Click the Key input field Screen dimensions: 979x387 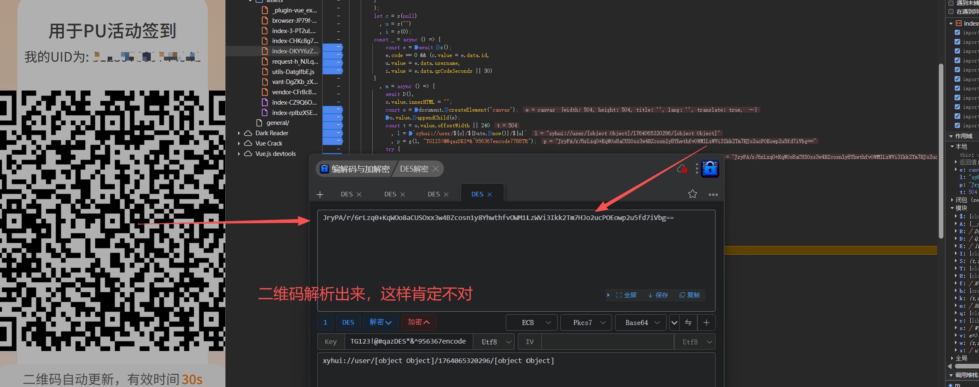408,342
